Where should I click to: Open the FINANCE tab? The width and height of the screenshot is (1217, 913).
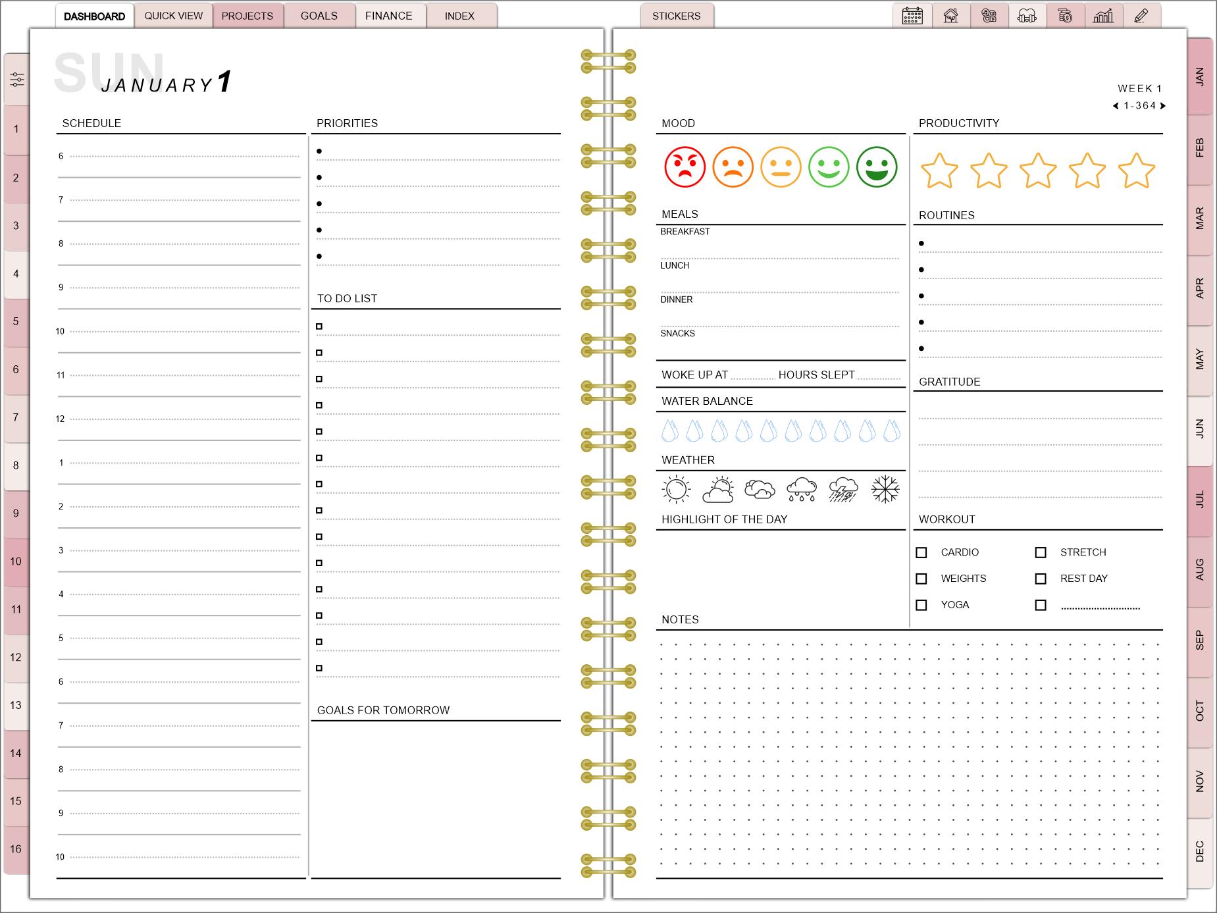[x=388, y=16]
